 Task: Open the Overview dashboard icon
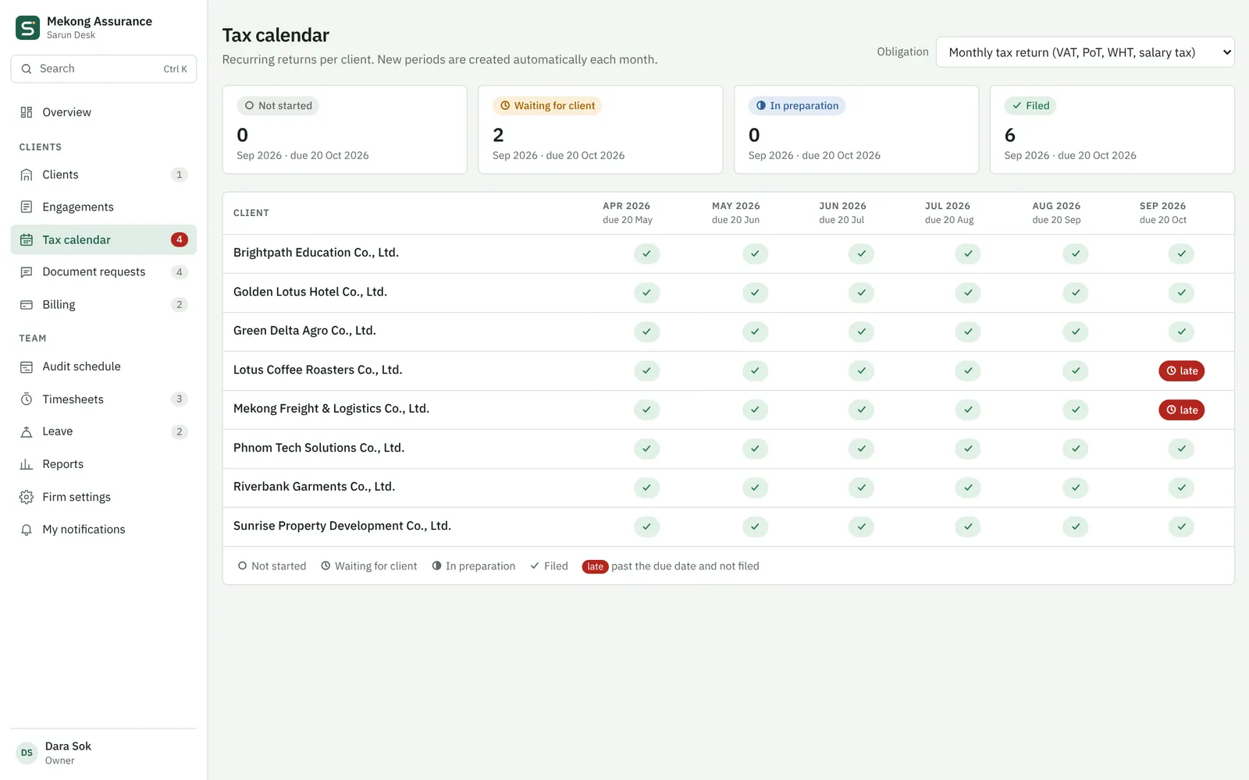27,112
